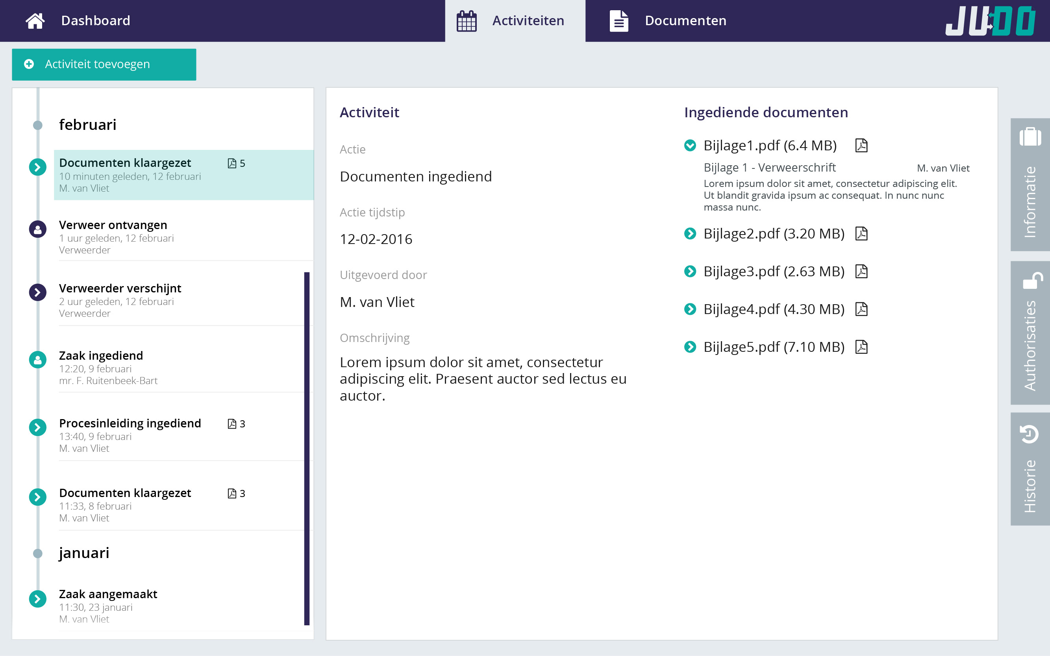Click the chevron icon beside Verweerder verschijnt
1050x656 pixels.
tap(38, 292)
